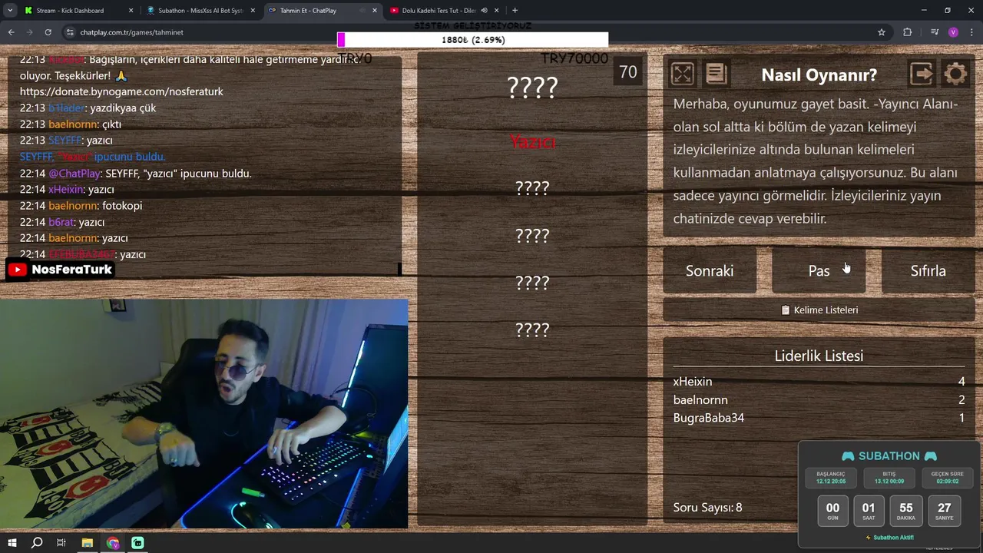Mute the Dolu Kadehi Ters Tut tab audio

tap(484, 11)
